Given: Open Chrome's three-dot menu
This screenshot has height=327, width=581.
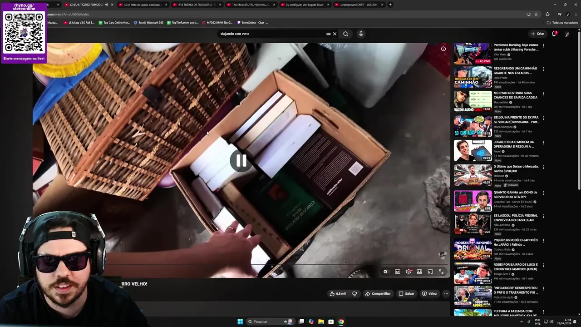Looking at the screenshot, I should coord(576,14).
